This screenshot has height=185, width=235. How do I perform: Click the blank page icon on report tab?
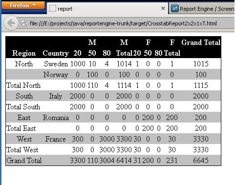coord(53,8)
